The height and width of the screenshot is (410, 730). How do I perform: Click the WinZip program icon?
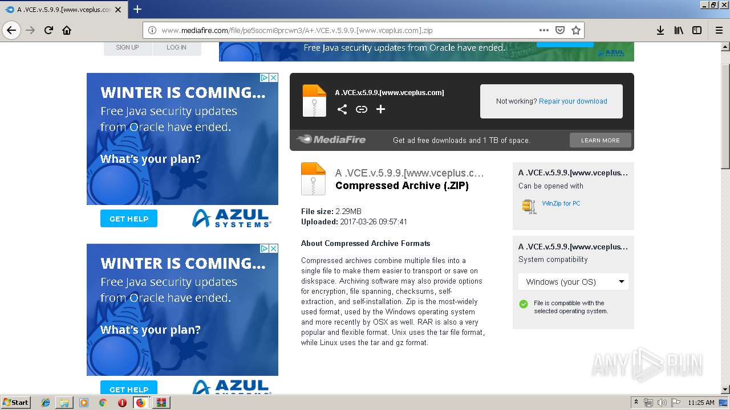[529, 206]
